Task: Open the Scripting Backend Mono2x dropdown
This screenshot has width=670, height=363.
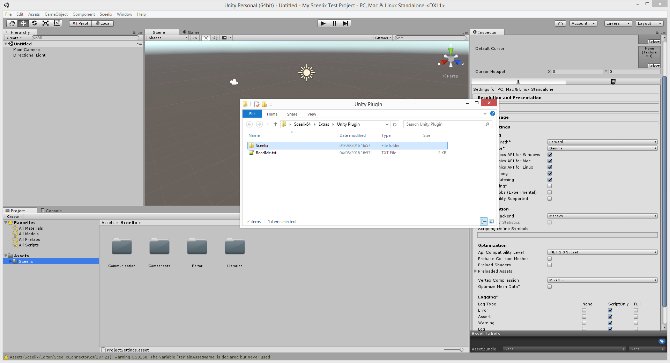Action: coord(602,216)
